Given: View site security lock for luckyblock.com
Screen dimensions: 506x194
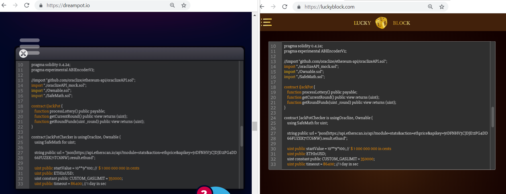Looking at the screenshot, I should click(x=299, y=7).
